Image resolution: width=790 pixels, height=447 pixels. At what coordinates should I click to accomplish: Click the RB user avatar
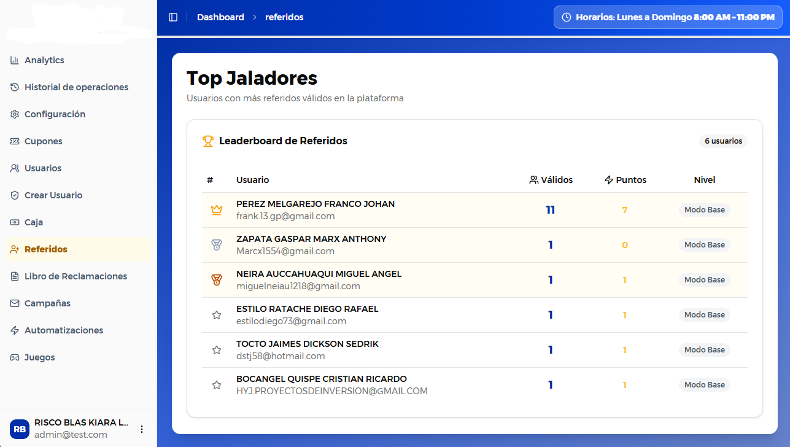click(x=20, y=429)
